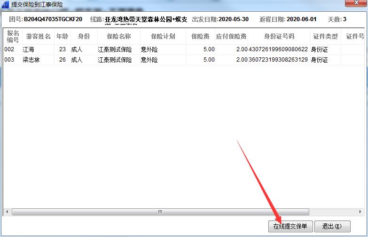Click the horizontal scrollbar thumb
Screen dimensions: 368x237
pyautogui.click(x=160, y=212)
